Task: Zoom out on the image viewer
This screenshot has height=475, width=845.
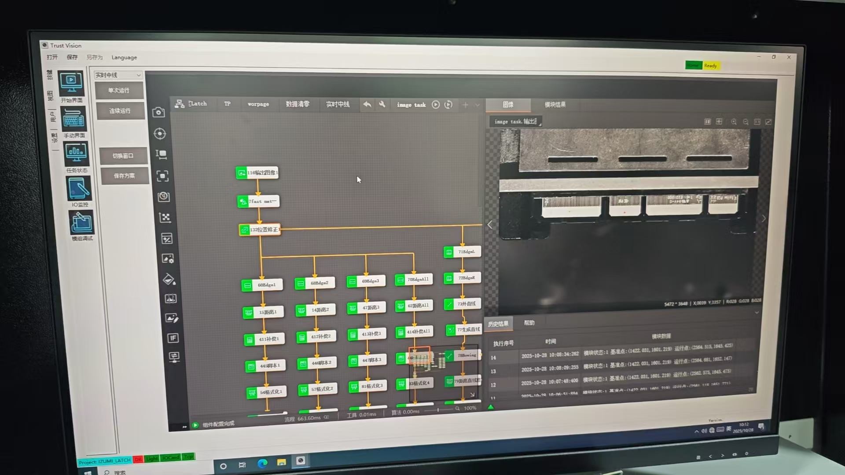Action: [x=746, y=122]
